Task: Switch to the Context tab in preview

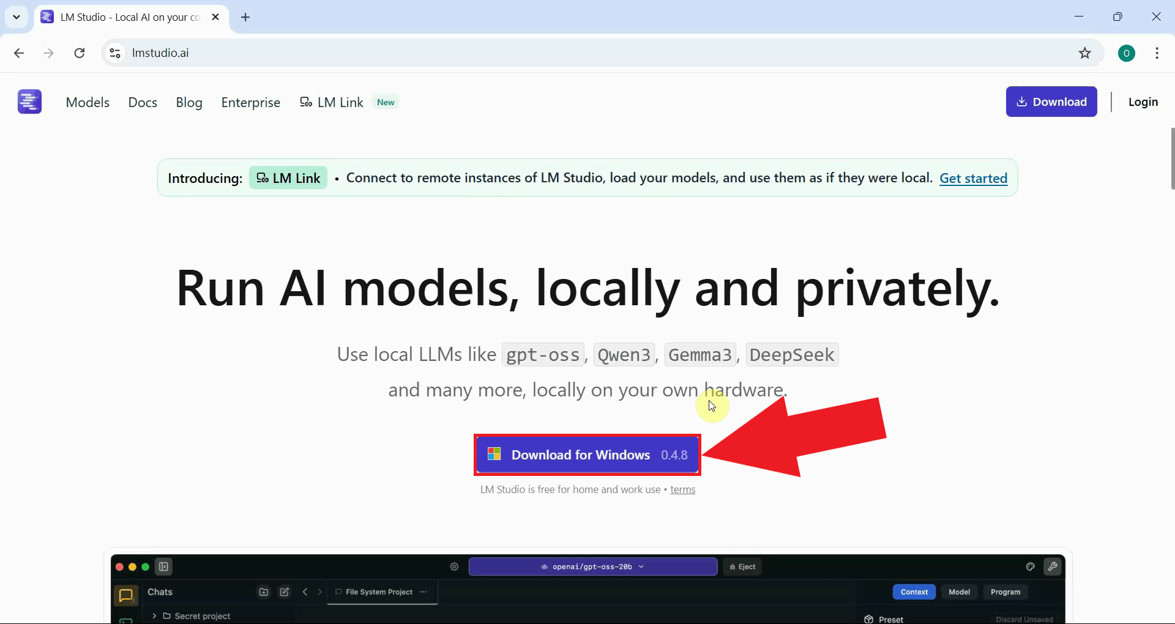Action: (914, 592)
